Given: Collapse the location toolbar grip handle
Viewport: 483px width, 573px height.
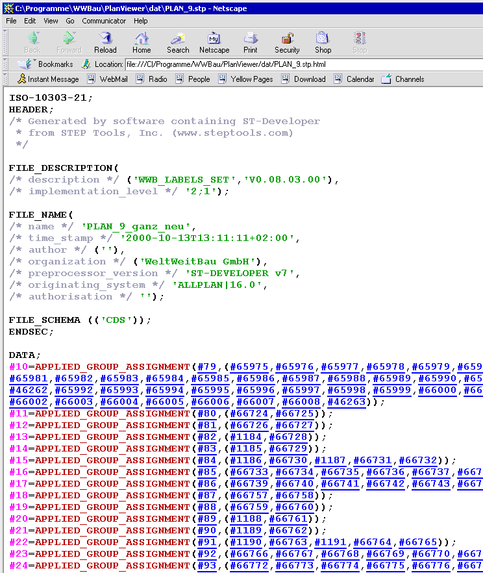Looking at the screenshot, I should [5, 64].
